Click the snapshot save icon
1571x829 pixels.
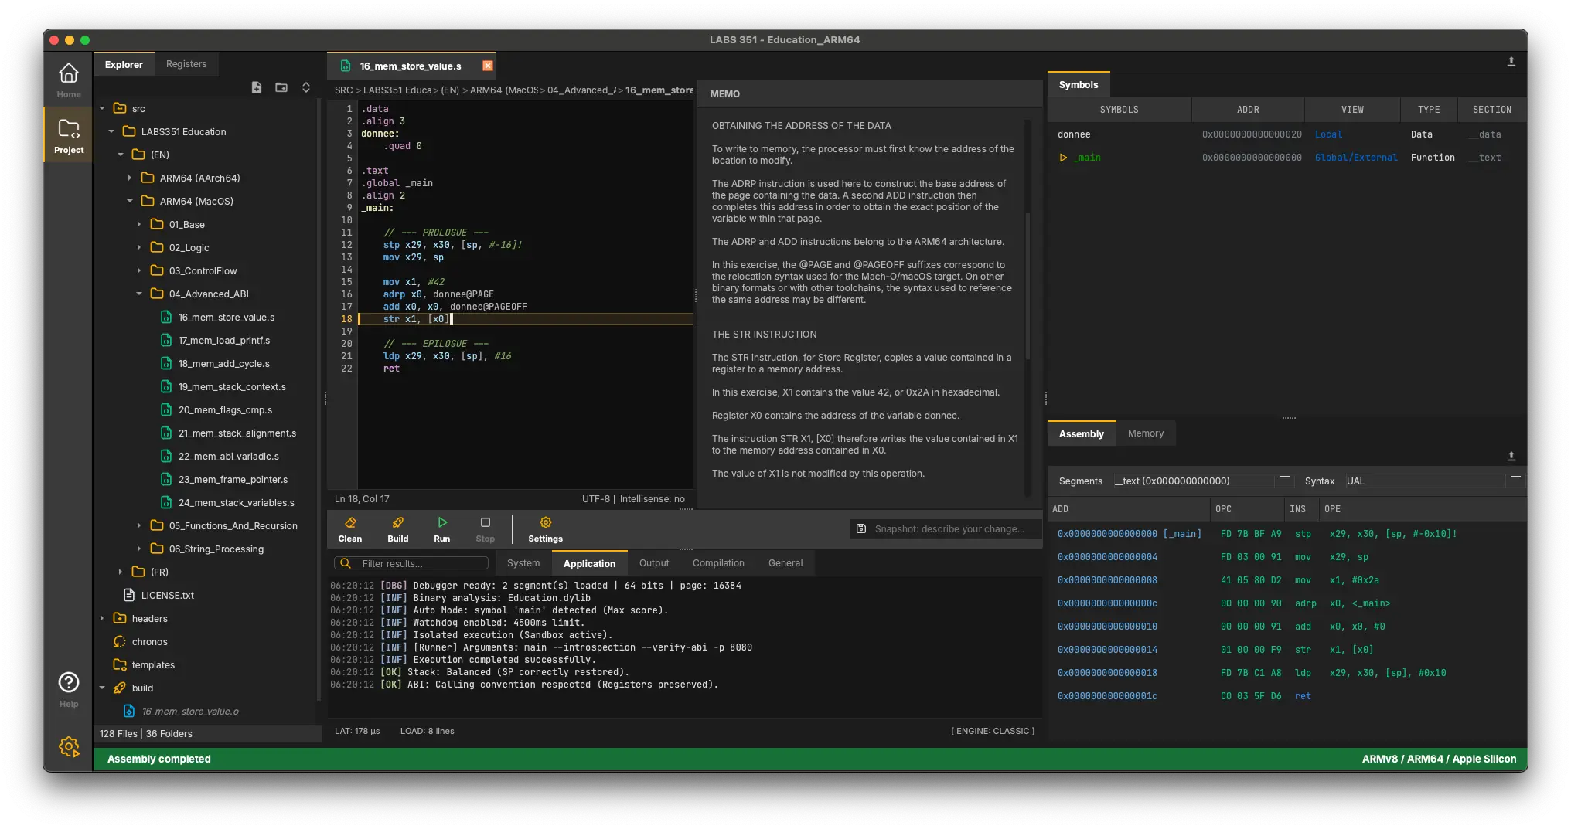[x=860, y=529]
